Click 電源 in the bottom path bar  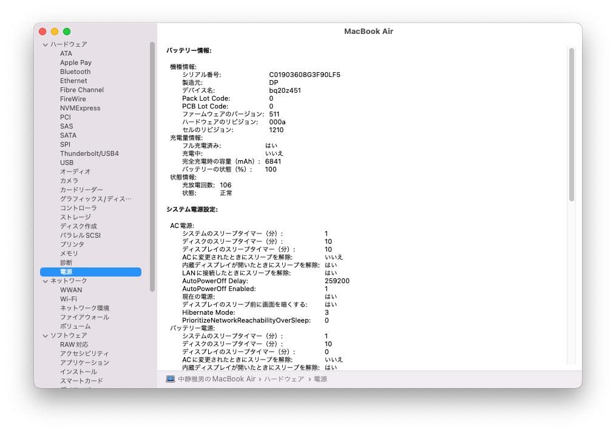pos(320,379)
